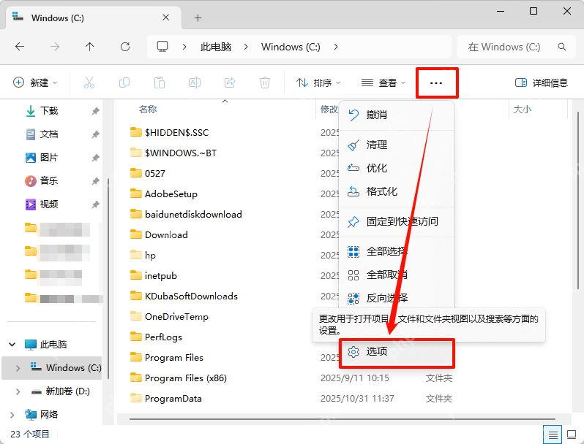This screenshot has height=444, width=584.
Task: Switch to large thumbnails view icon
Action: [572, 435]
